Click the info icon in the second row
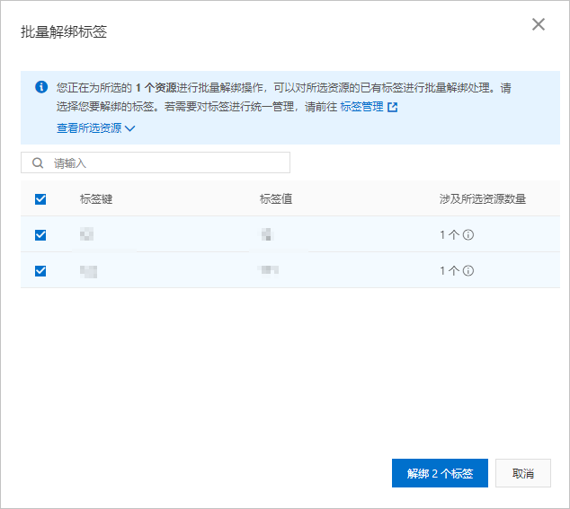The height and width of the screenshot is (509, 570). tap(468, 271)
